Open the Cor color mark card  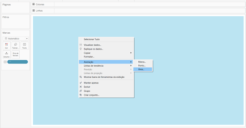point(7,46)
